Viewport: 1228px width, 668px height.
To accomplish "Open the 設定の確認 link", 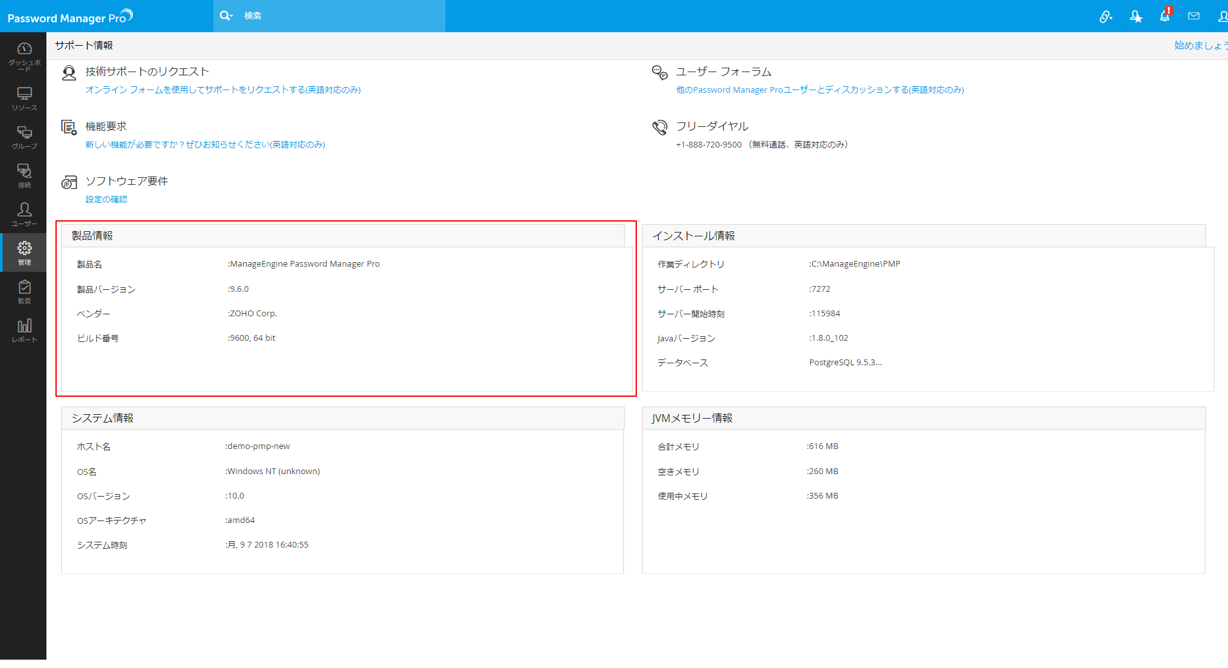I will point(106,199).
